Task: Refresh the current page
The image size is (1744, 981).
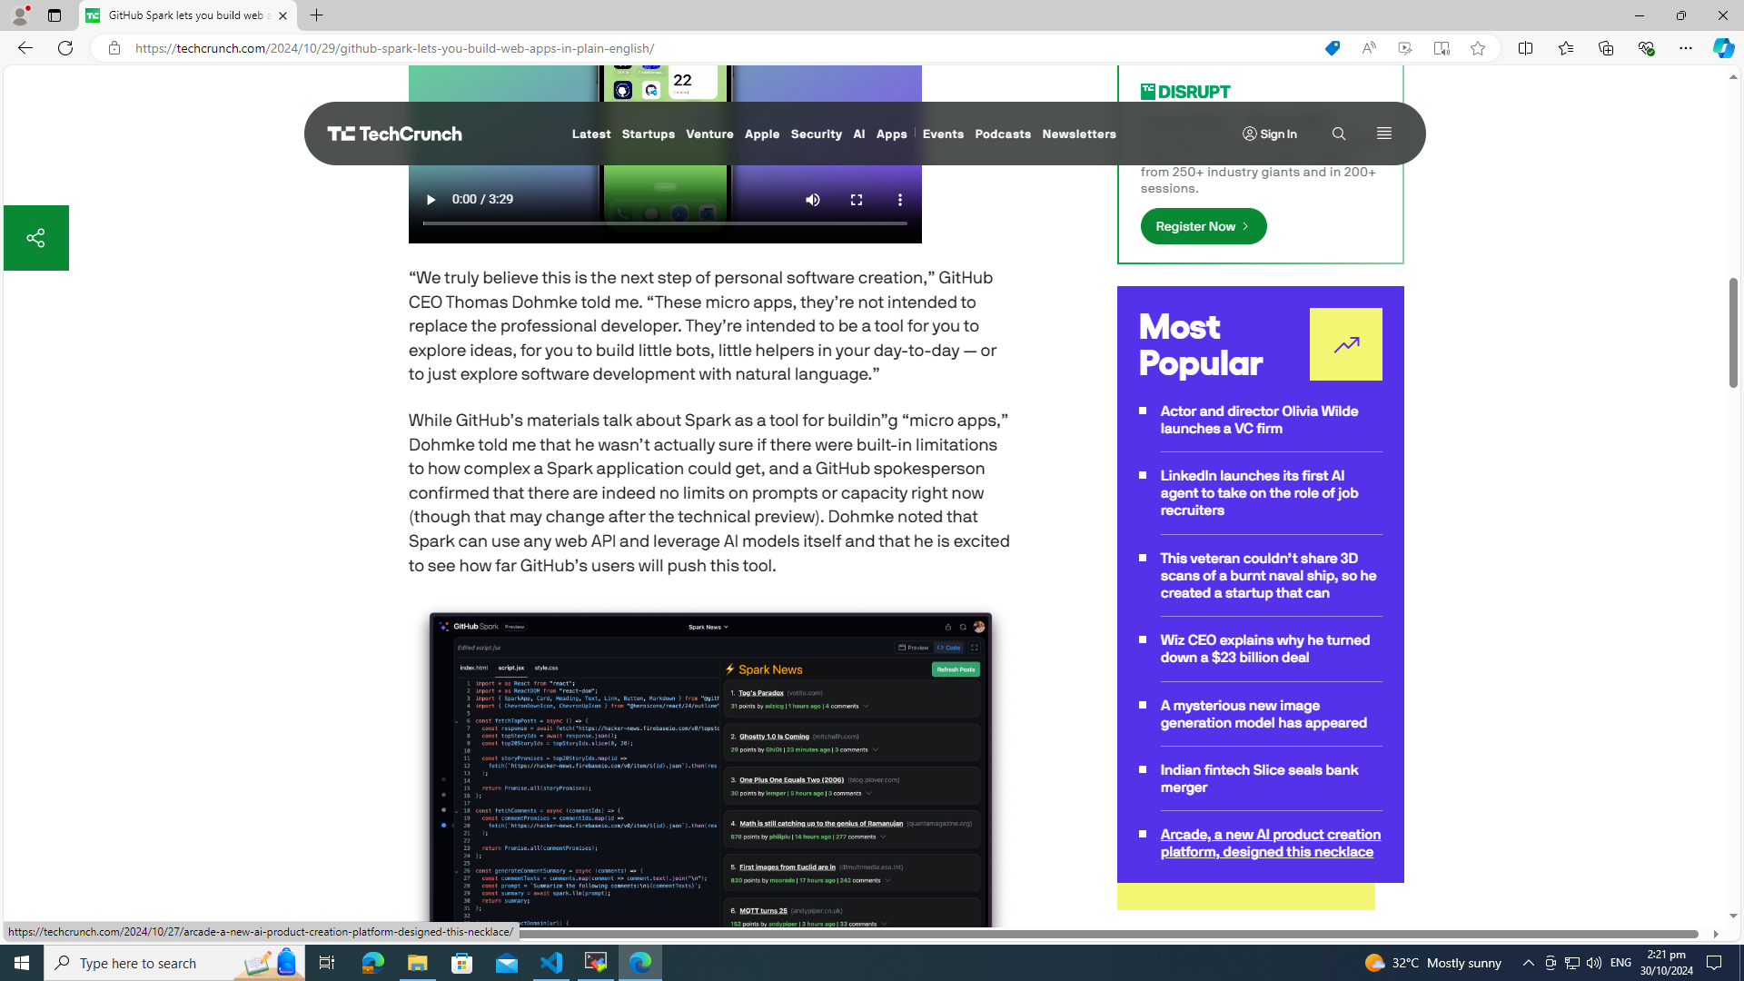Action: (x=65, y=48)
